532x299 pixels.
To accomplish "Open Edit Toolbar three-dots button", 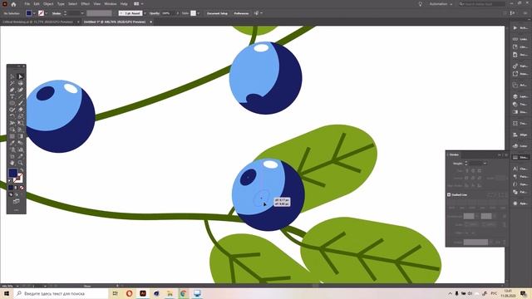I will pyautogui.click(x=16, y=210).
